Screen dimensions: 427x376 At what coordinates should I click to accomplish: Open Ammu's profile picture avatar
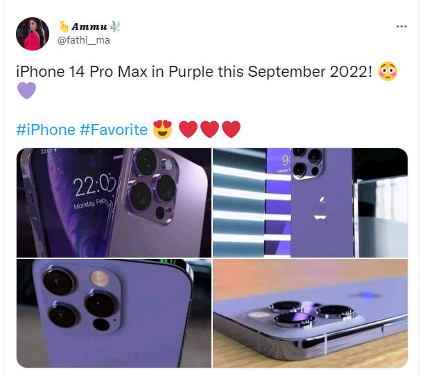point(33,34)
